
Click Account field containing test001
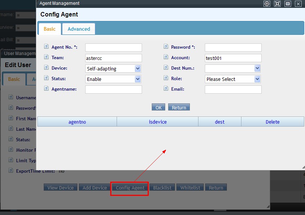click(x=233, y=58)
